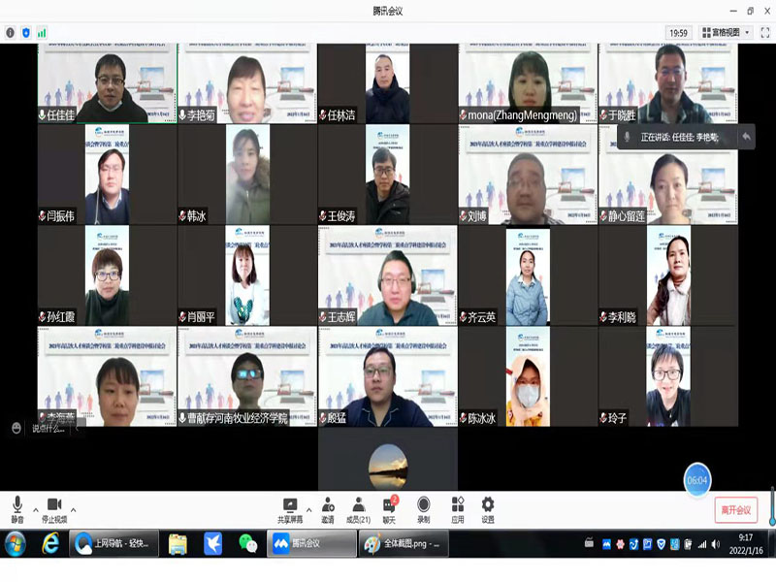
Task: Open WeChat from the Windows taskbar
Action: pyautogui.click(x=249, y=544)
